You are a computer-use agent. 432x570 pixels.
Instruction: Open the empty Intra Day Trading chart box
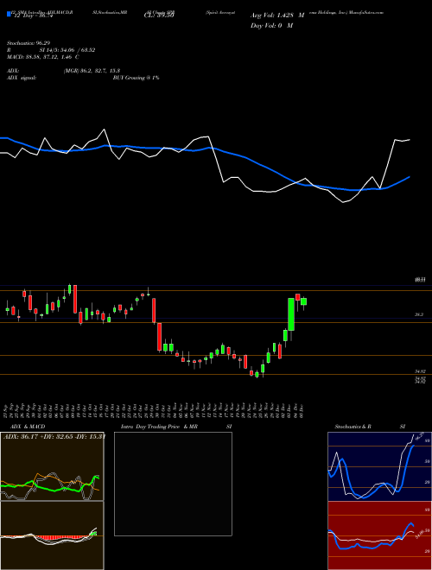tap(173, 484)
